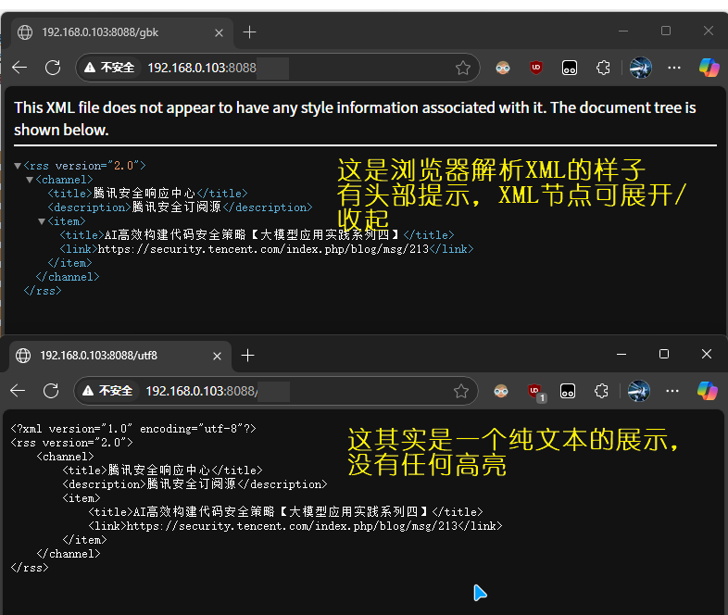
Task: Click the security.tencent.com link text in XML tree
Action: point(263,249)
